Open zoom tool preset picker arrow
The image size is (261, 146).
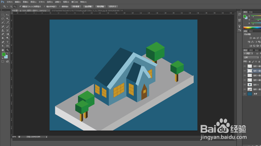tap(7, 7)
